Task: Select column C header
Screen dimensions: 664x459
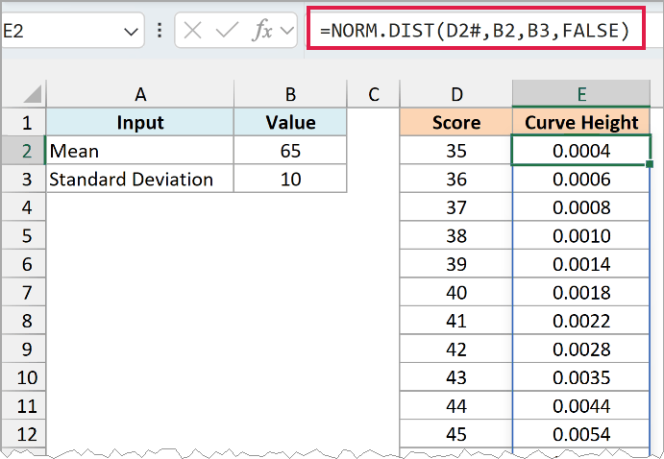Action: click(x=373, y=94)
